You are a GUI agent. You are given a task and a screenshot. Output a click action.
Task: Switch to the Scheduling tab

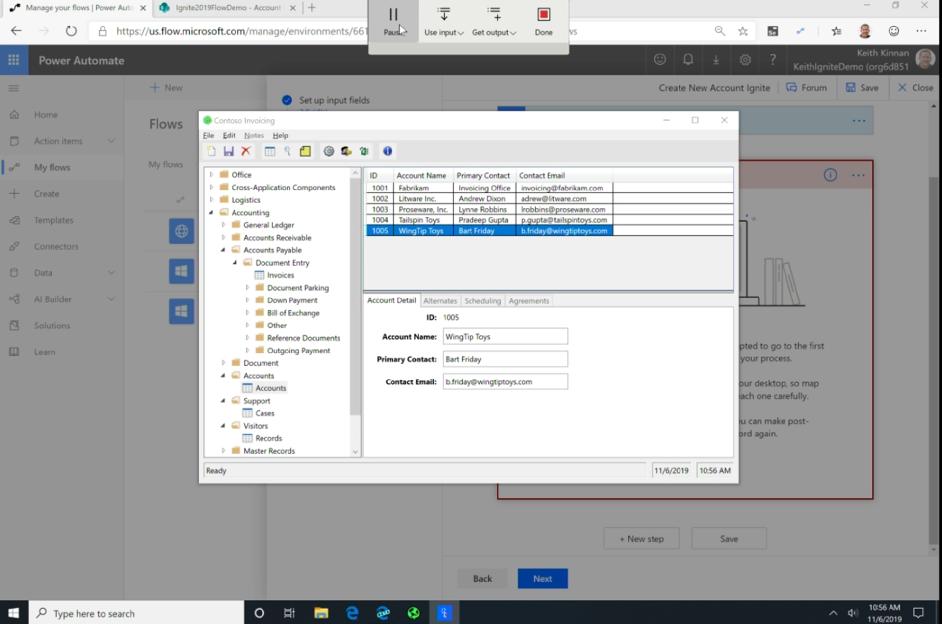[483, 301]
